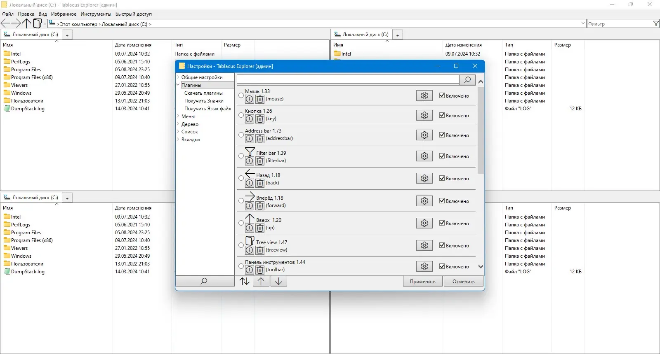This screenshot has height=354, width=660.
Task: Select radio button for Вверх plugin
Action: click(x=241, y=223)
